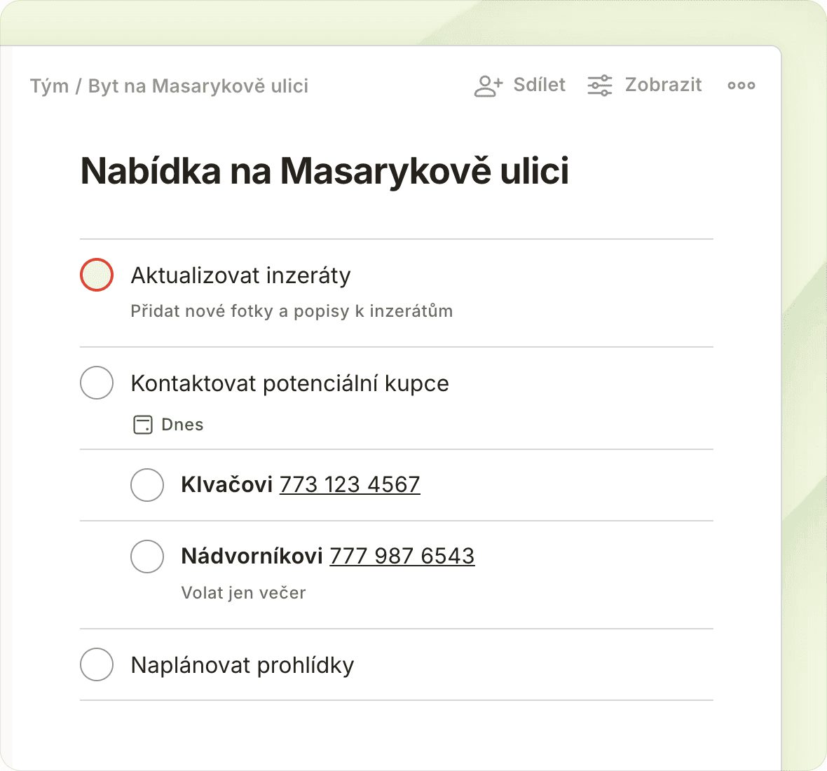Image resolution: width=827 pixels, height=771 pixels.
Task: Open the Zobrazit view options
Action: [x=663, y=85]
